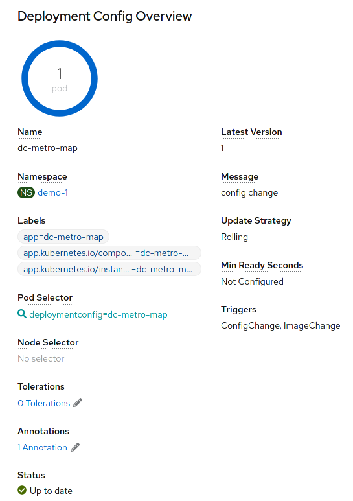Click the Update Strategy field heading
This screenshot has height=501, width=353.
coord(256,221)
